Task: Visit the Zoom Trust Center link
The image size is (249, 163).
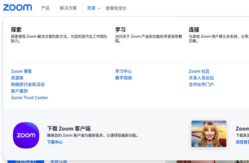Action: click(x=29, y=98)
